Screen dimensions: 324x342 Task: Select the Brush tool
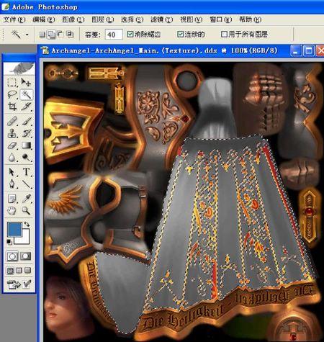[x=26, y=121]
